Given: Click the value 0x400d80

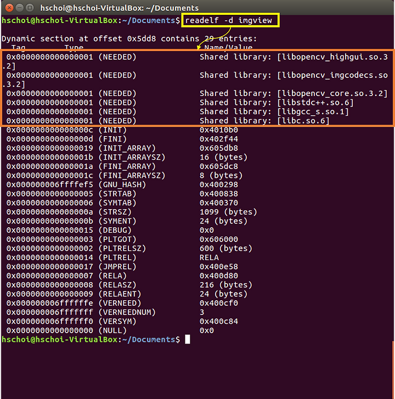Looking at the screenshot, I should coord(219,276).
